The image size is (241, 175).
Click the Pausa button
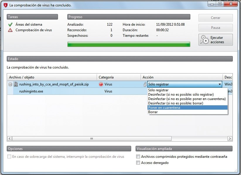coord(216,28)
